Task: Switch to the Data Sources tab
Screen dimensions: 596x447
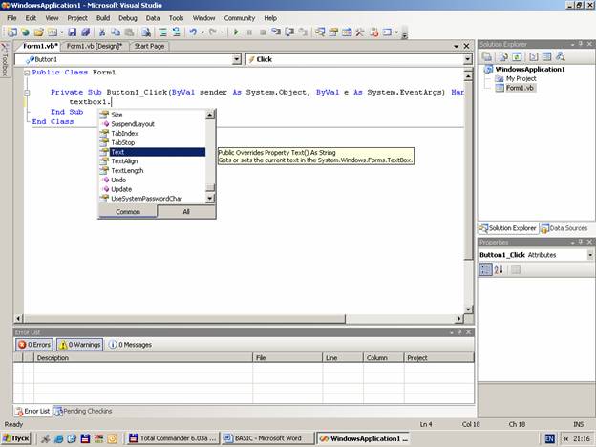Action: (564, 228)
